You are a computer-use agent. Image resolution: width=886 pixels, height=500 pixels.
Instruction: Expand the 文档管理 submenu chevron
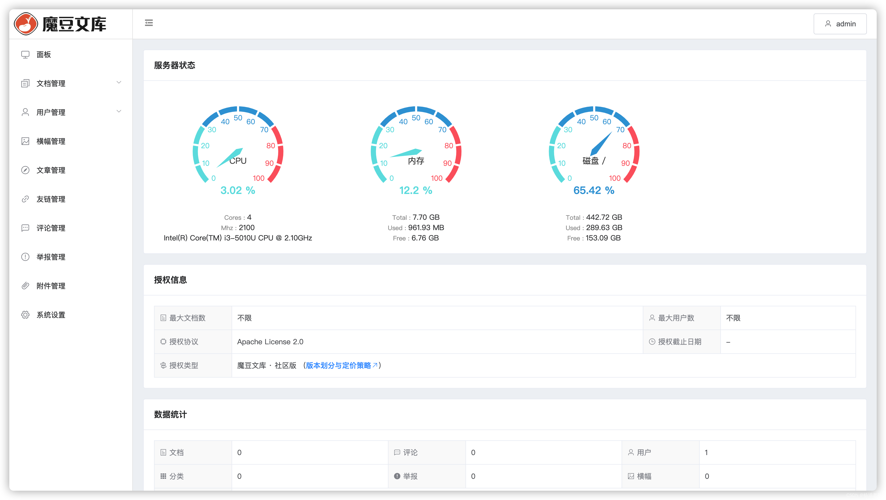click(119, 82)
